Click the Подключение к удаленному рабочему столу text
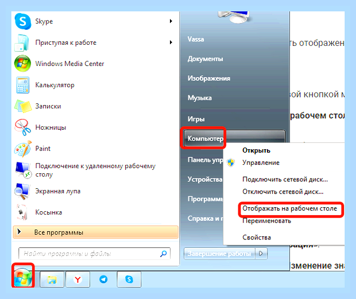The image size is (356, 299). (x=95, y=170)
